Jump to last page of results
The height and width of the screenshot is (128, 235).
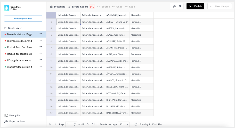click(x=93, y=124)
